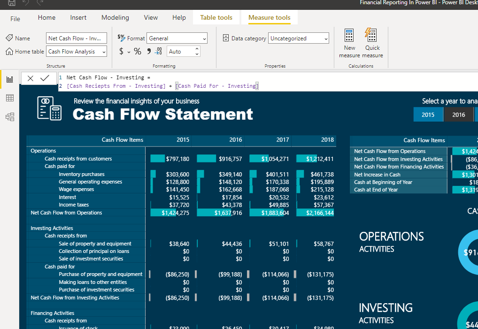
Task: Click the $1,054,271 value cell
Action: coord(275,159)
